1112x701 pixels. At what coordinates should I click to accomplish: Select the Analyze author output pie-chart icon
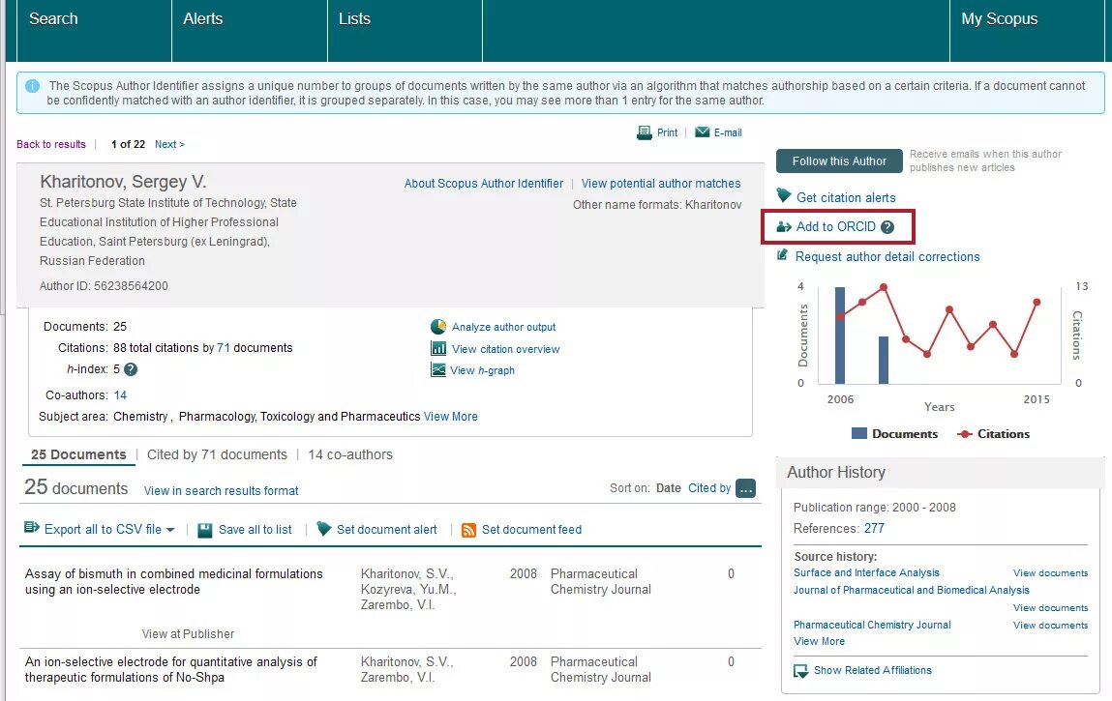point(439,326)
